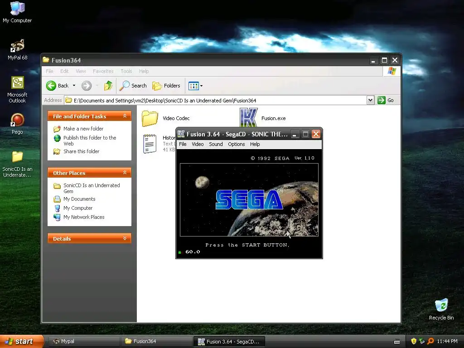Viewport: 464px width, 348px height.
Task: Launch the Pego desktop shortcut
Action: [17, 123]
